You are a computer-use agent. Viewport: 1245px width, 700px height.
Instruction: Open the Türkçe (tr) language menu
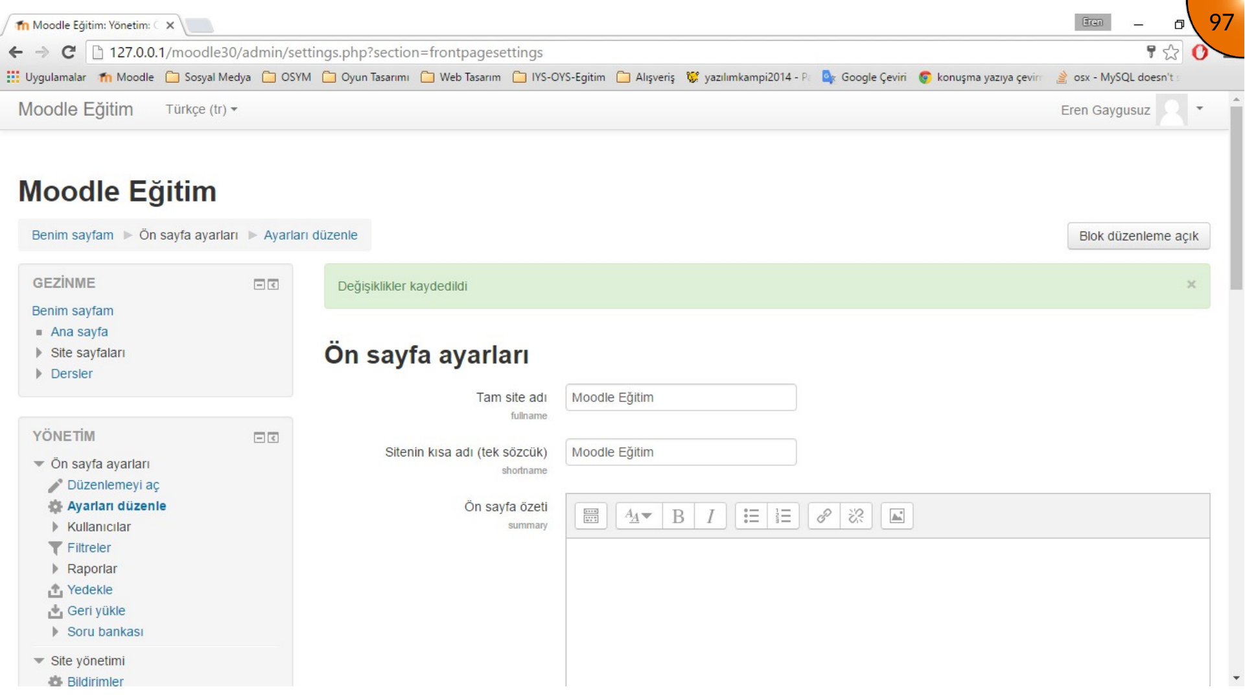(202, 110)
